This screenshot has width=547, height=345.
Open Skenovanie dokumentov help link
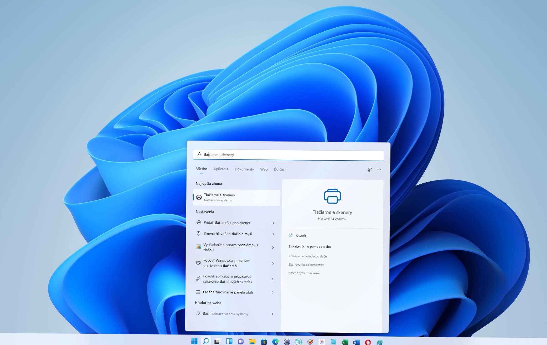(306, 265)
